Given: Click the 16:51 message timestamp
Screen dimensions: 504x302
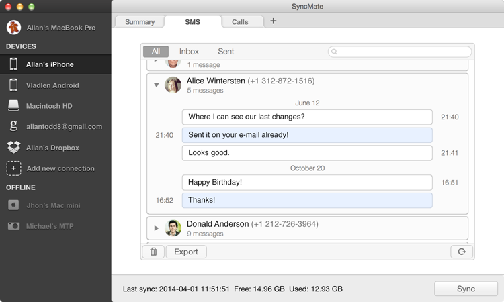Looking at the screenshot, I should 450,183.
